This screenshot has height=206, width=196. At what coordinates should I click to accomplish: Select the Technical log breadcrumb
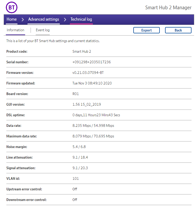81,19
